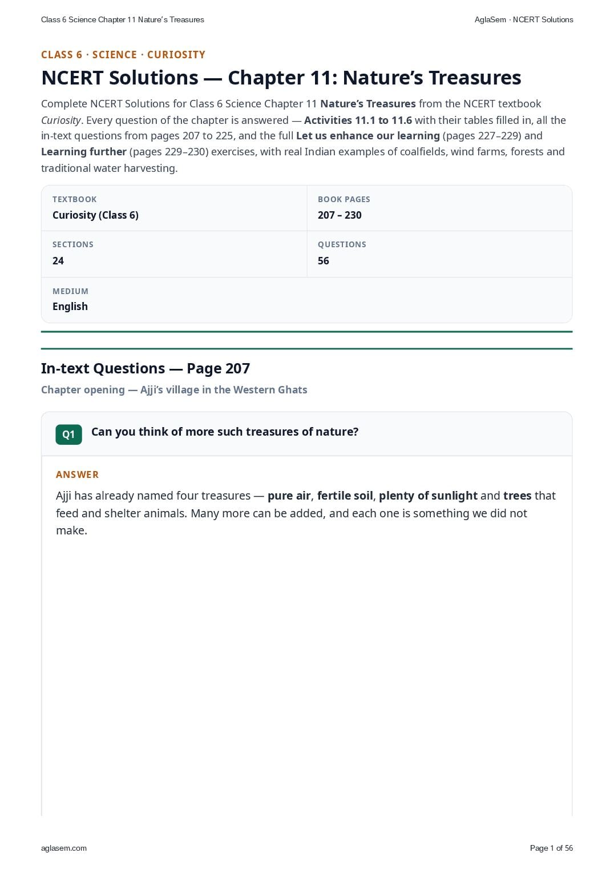Click the BOOK PAGES 207 – 230 cell

tap(439, 208)
